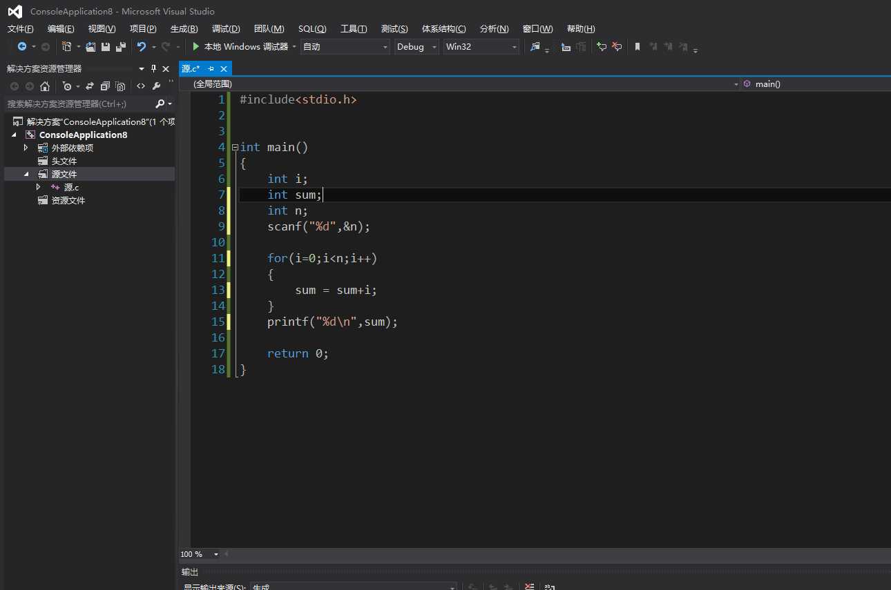The width and height of the screenshot is (891, 590).
Task: Click the code line 'return 0;'
Action: pyautogui.click(x=298, y=353)
